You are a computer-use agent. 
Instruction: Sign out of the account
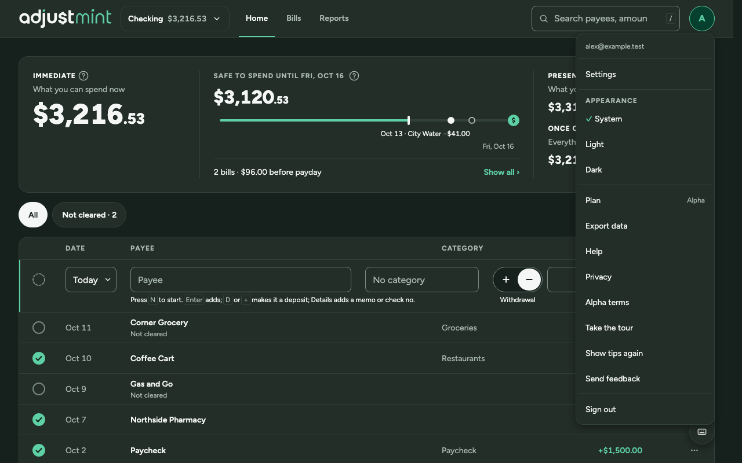tap(645, 409)
